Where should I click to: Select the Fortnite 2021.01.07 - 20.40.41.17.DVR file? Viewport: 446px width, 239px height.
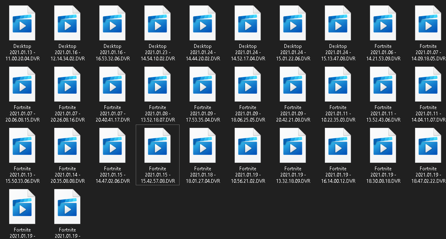(x=112, y=95)
